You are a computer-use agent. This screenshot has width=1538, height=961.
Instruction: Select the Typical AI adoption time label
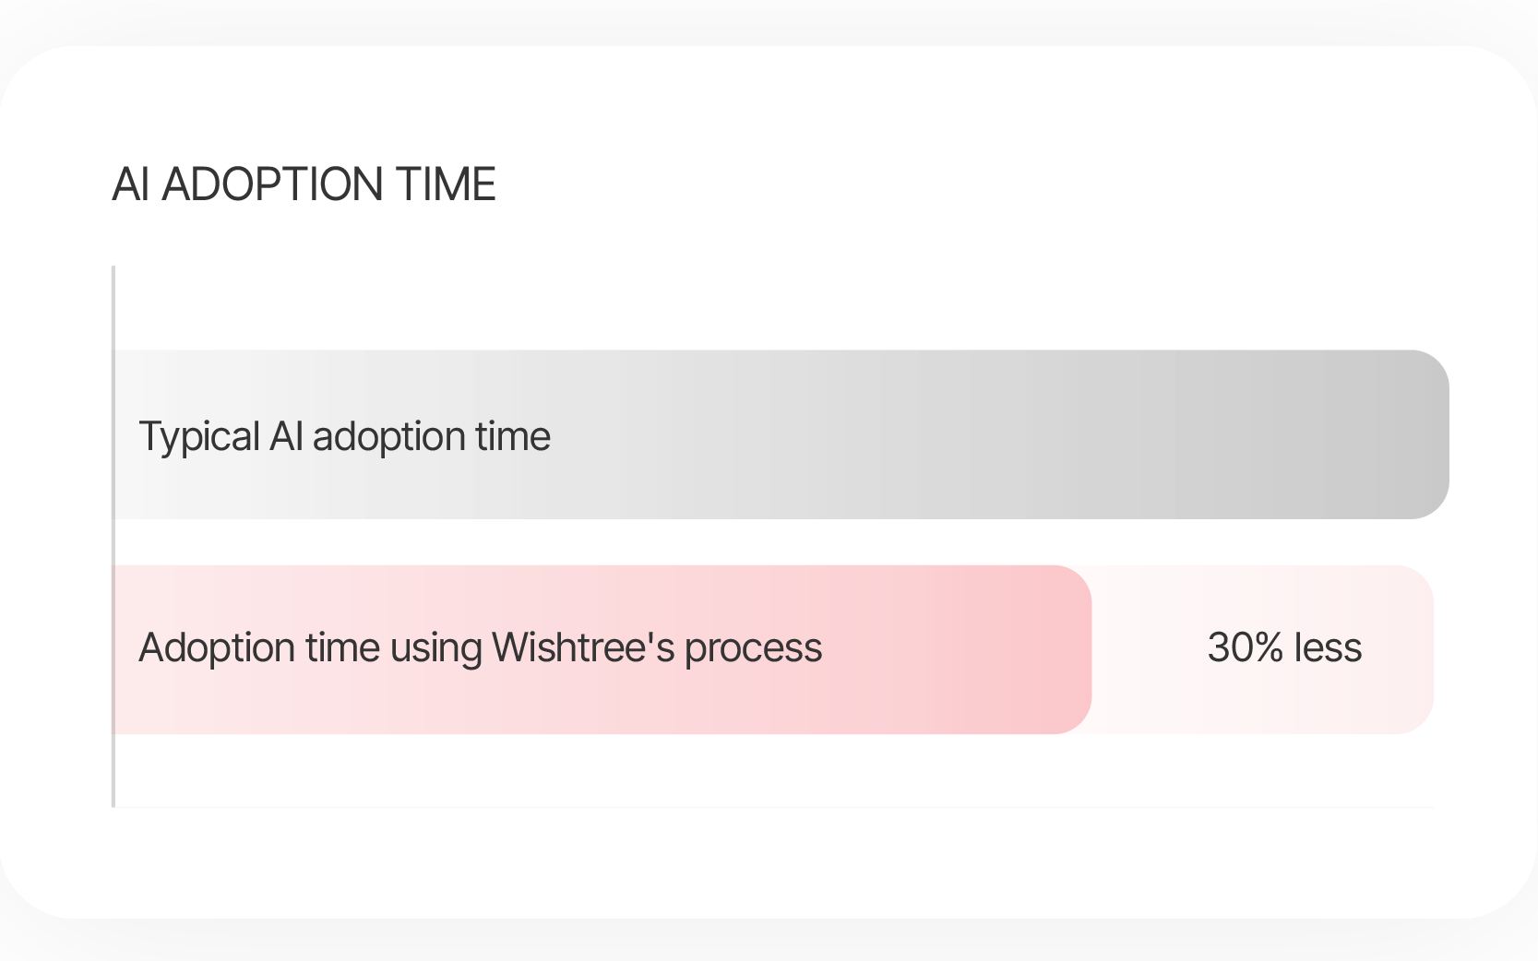tap(344, 437)
